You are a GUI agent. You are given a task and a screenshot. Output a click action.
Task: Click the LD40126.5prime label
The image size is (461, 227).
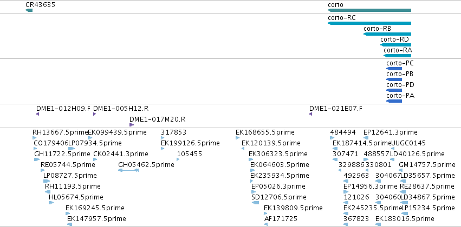pos(417,154)
